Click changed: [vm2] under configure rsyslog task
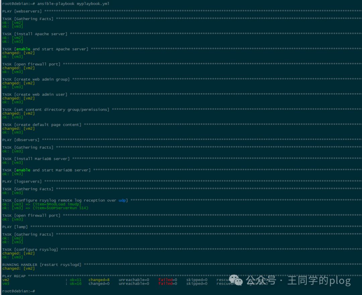 [18, 253]
